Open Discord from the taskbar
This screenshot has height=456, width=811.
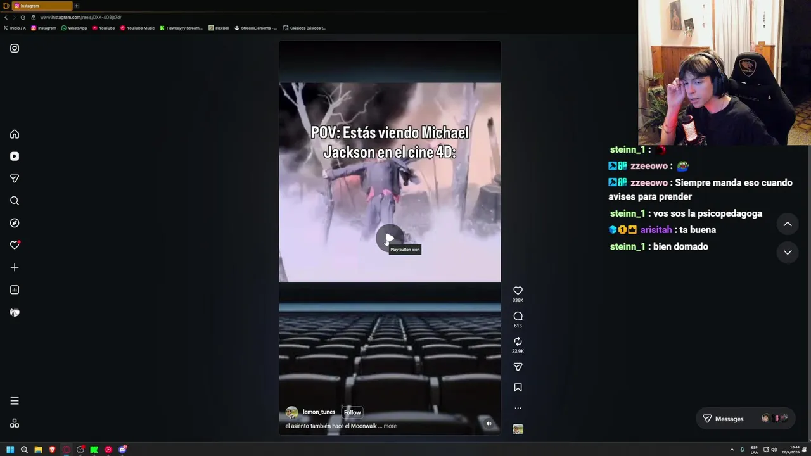click(123, 450)
